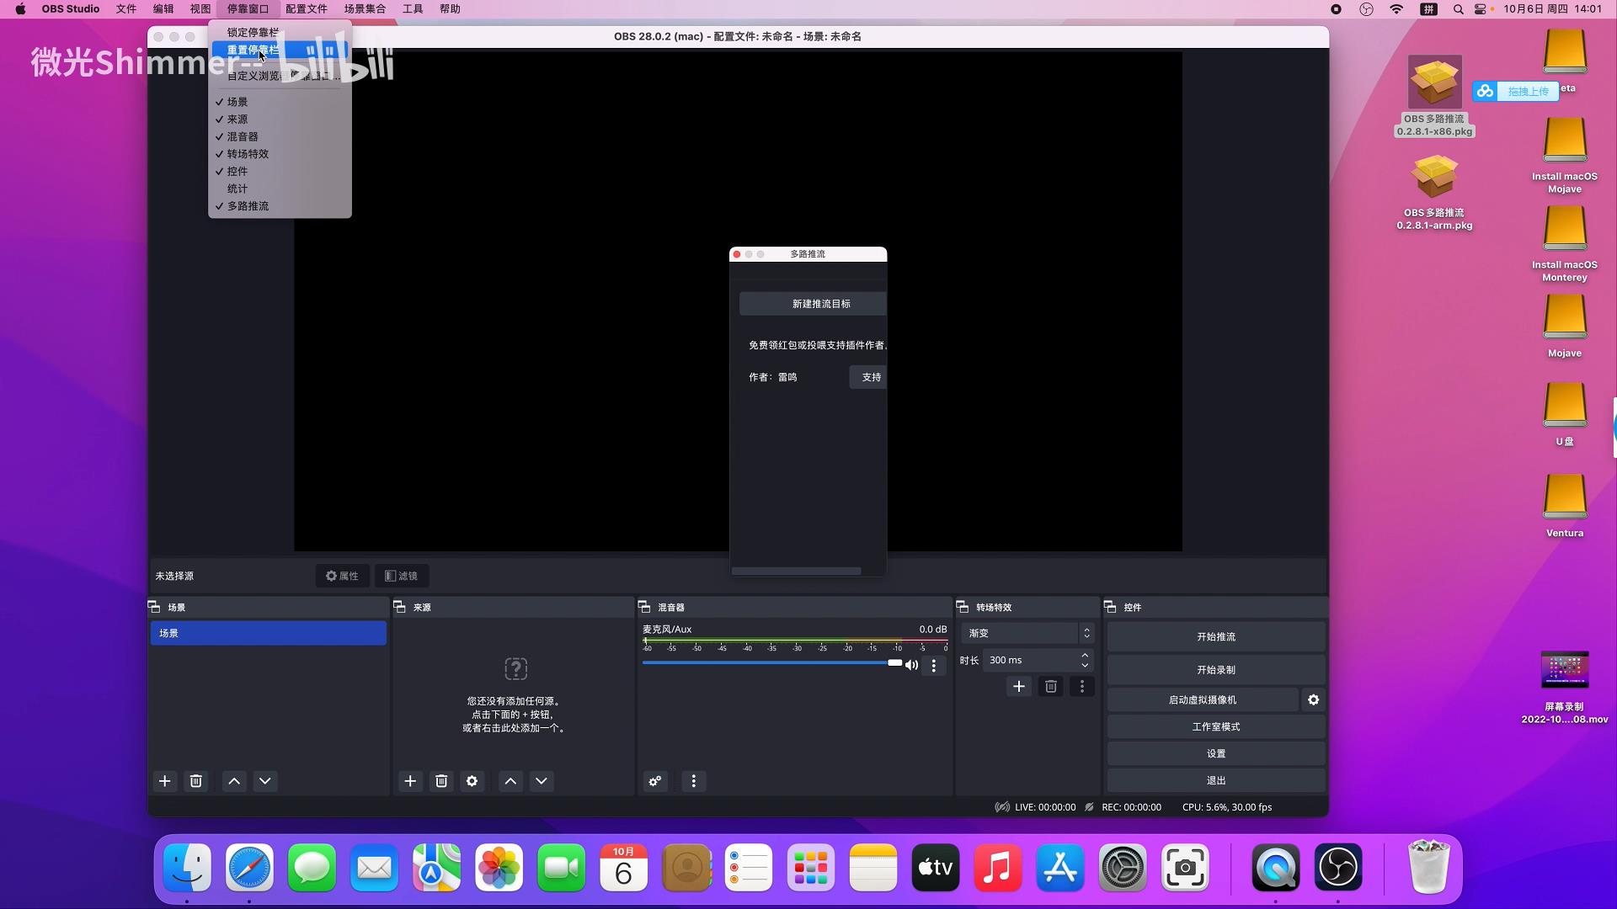Open OBS 多路推流 arm pkg desktop file
This screenshot has height=909, width=1617.
tap(1435, 193)
